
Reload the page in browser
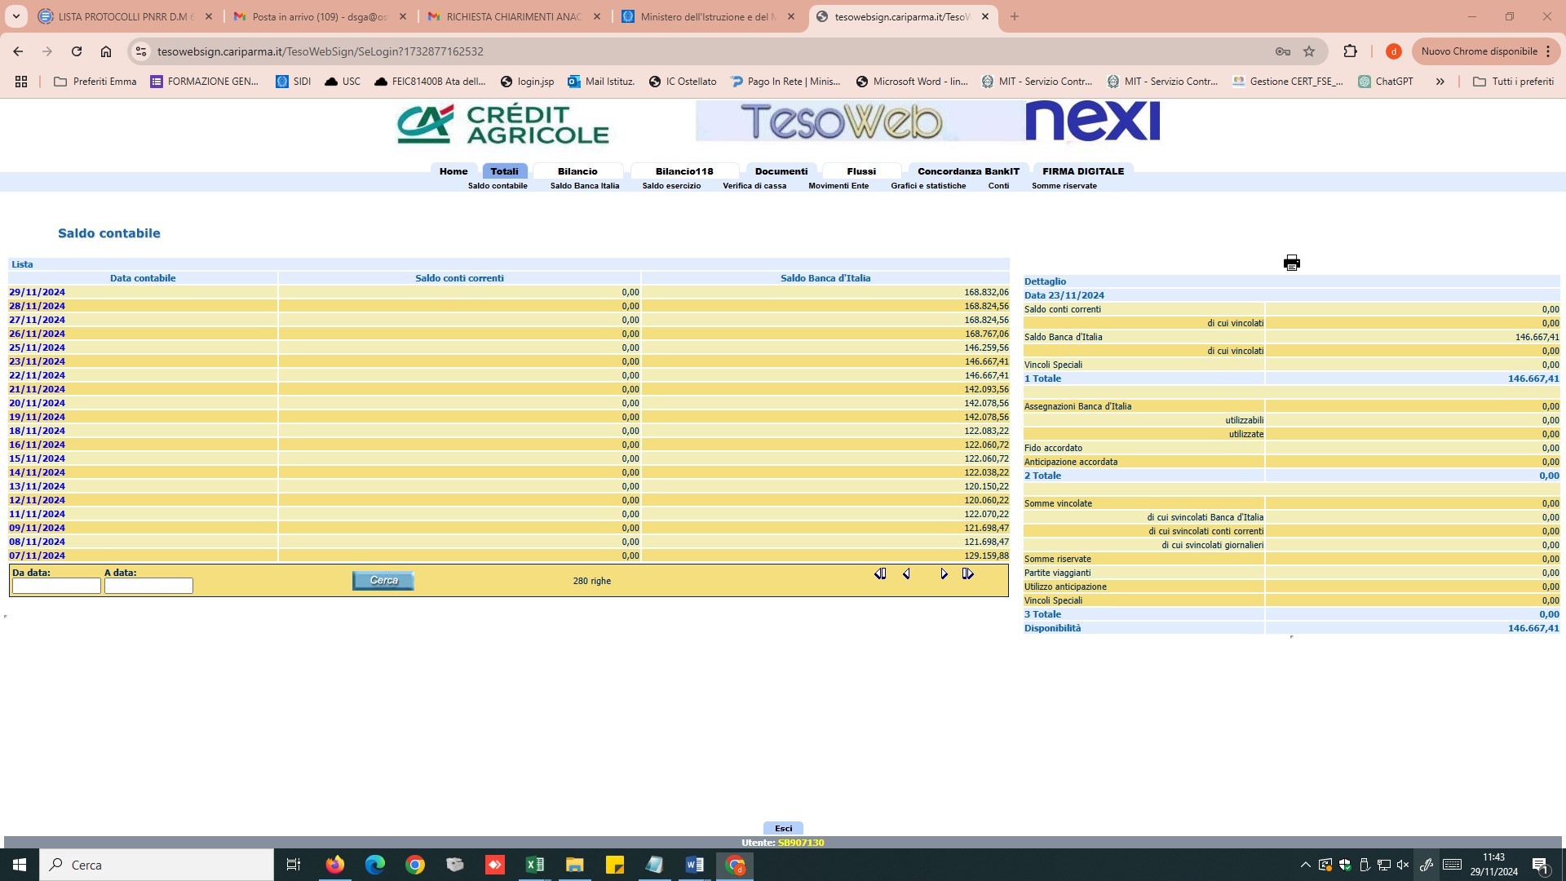pyautogui.click(x=77, y=51)
